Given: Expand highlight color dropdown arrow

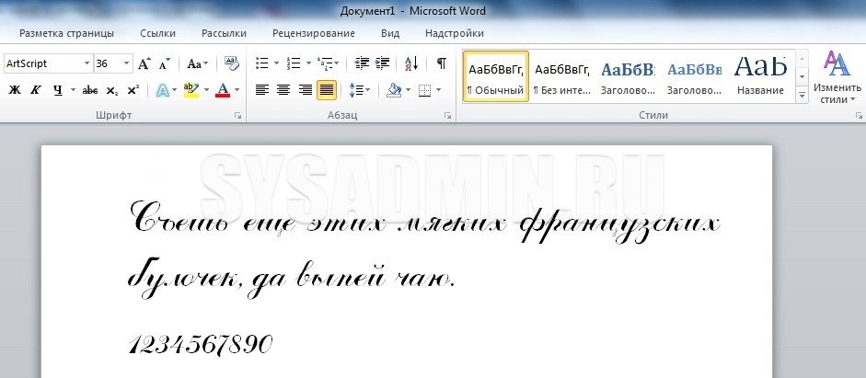Looking at the screenshot, I should [206, 90].
